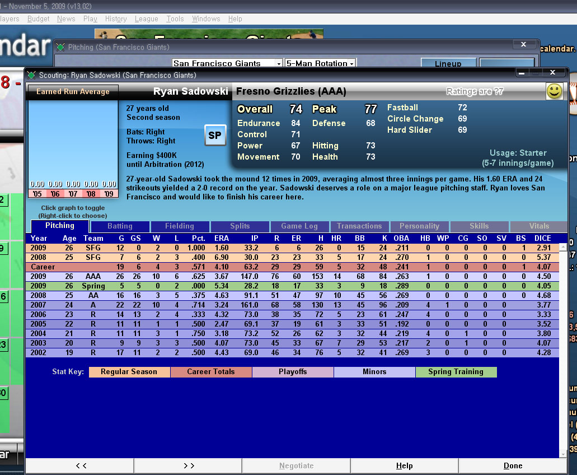577x475 pixels.
Task: Click the Regular Season stat key swatch
Action: [x=129, y=372]
